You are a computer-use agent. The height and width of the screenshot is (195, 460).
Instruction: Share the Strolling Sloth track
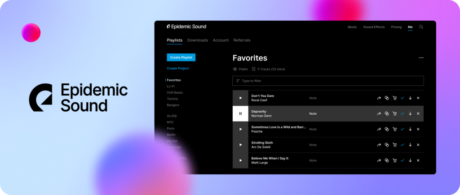coord(379,145)
